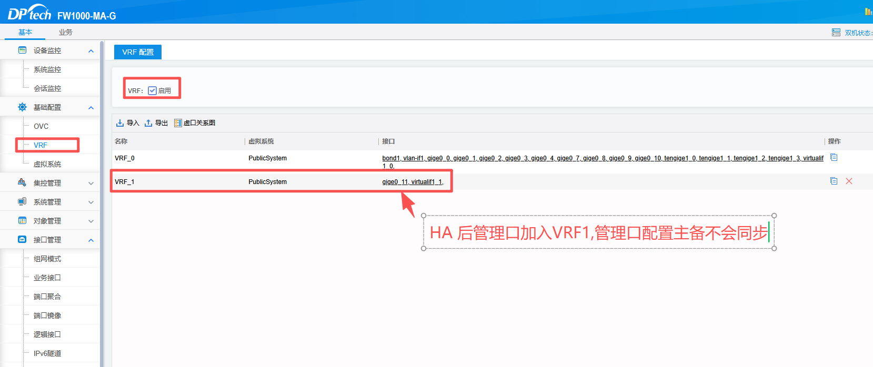Open 逻辑接口 in the sidebar
The width and height of the screenshot is (873, 367).
tap(47, 334)
